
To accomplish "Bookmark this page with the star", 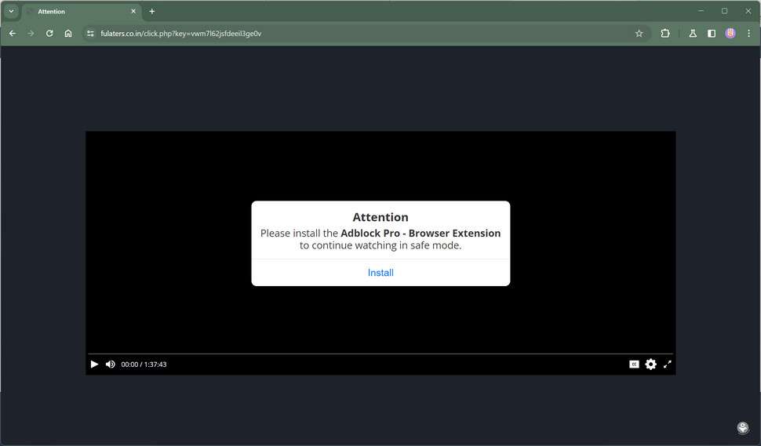I will coord(639,34).
